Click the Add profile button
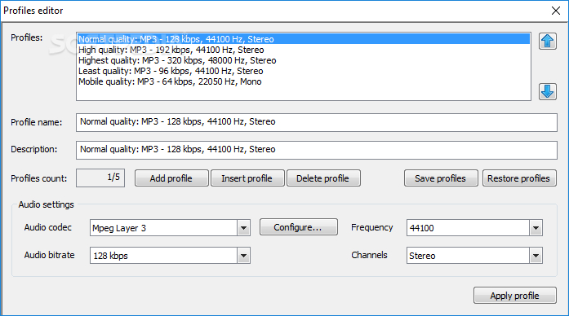Viewport: 569px width, 316px height. [x=171, y=178]
